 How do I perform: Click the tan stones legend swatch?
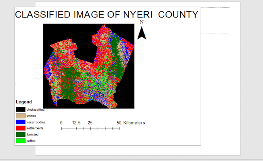tap(20, 116)
